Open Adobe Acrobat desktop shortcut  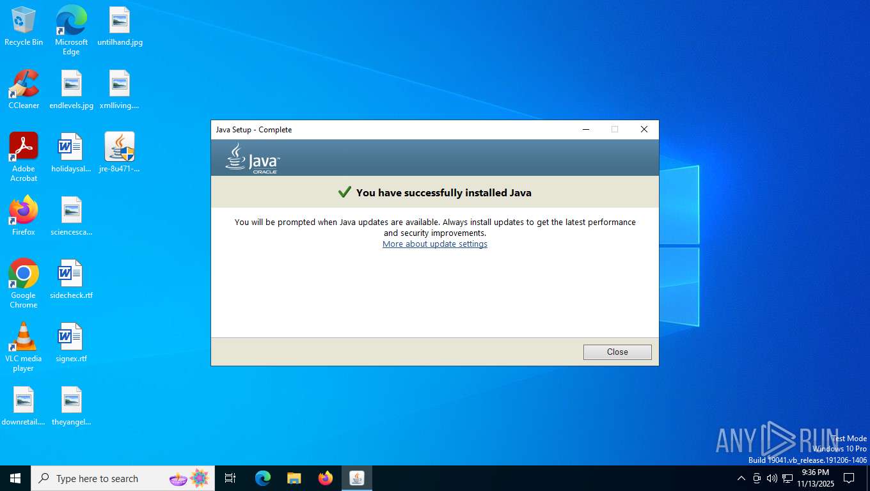pyautogui.click(x=24, y=157)
